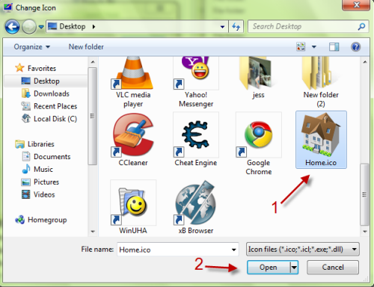374x287 pixels.
Task: Select the VLC media player shortcut icon
Action: pos(133,73)
